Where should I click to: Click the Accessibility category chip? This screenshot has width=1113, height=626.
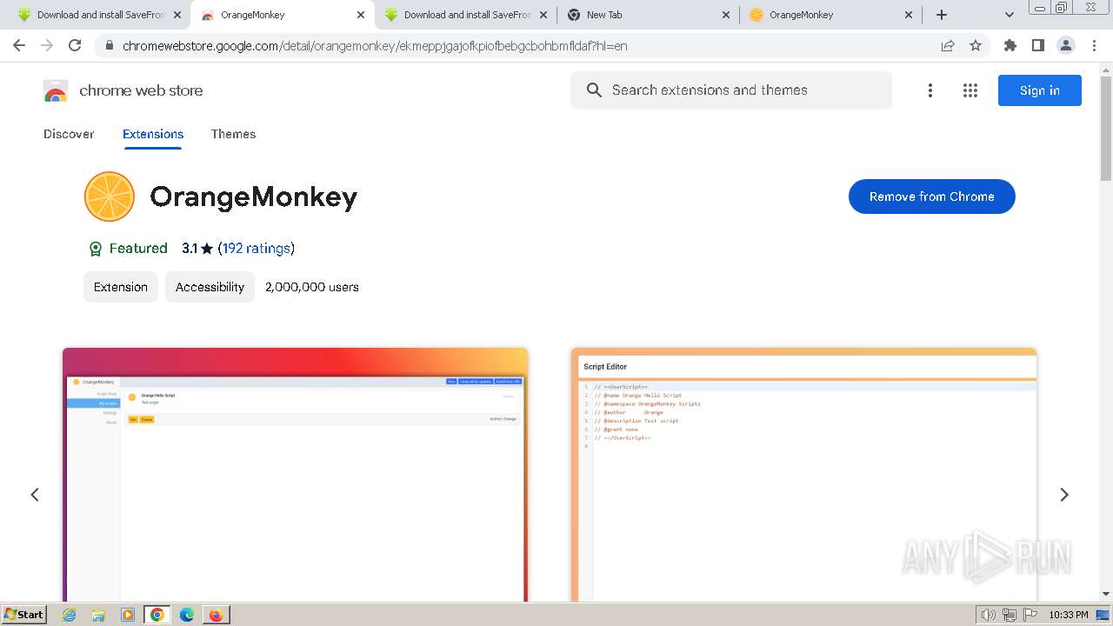point(210,287)
